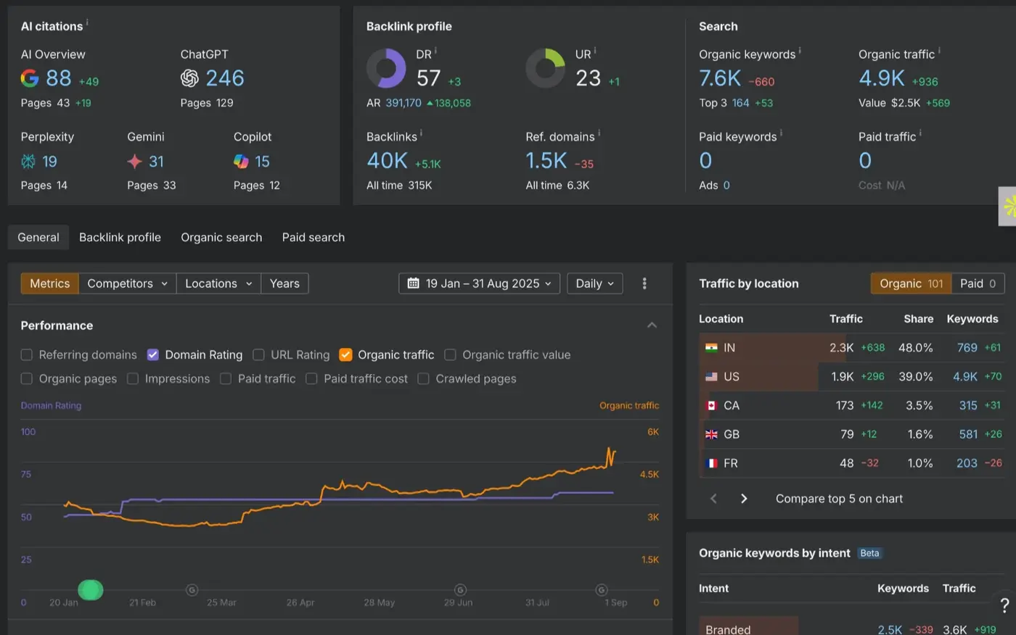Open the 7.6K organic keywords link
Viewport: 1016px width, 635px height.
pos(720,78)
